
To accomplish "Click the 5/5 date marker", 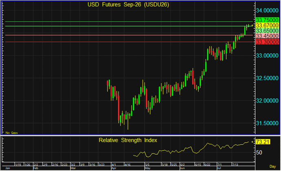I will (147, 165).
